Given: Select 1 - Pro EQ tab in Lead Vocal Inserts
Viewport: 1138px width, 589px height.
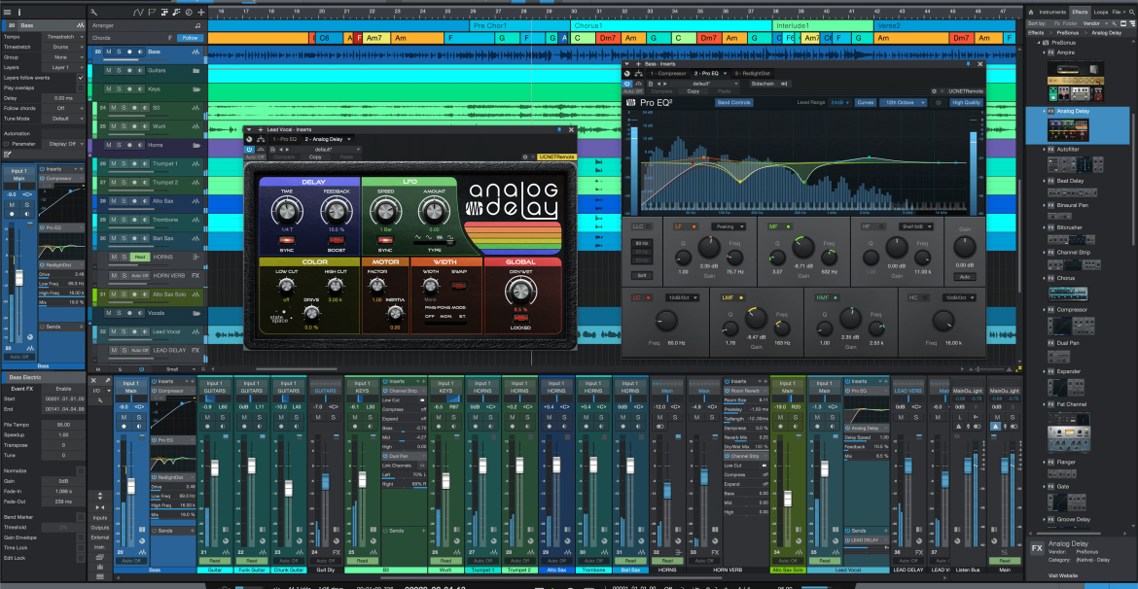Looking at the screenshot, I should (284, 139).
